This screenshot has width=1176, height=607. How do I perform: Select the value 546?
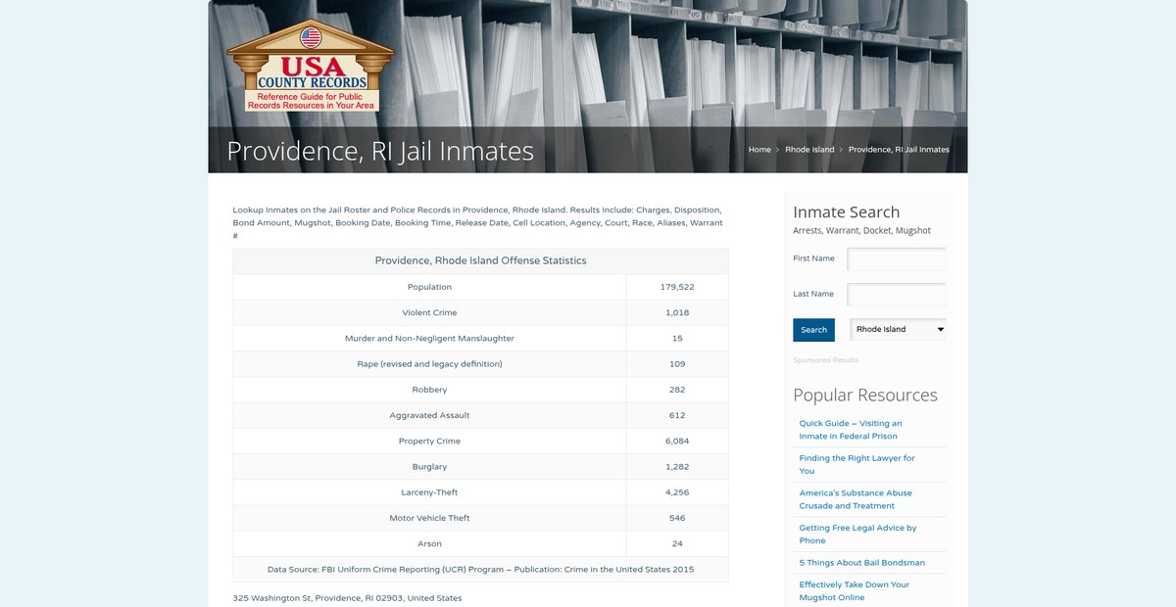677,518
